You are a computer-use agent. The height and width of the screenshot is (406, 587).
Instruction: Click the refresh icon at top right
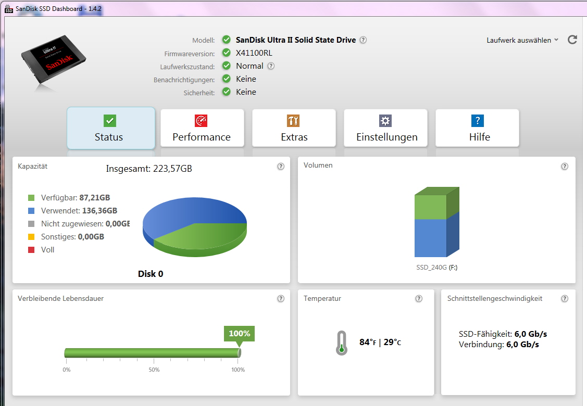click(572, 40)
